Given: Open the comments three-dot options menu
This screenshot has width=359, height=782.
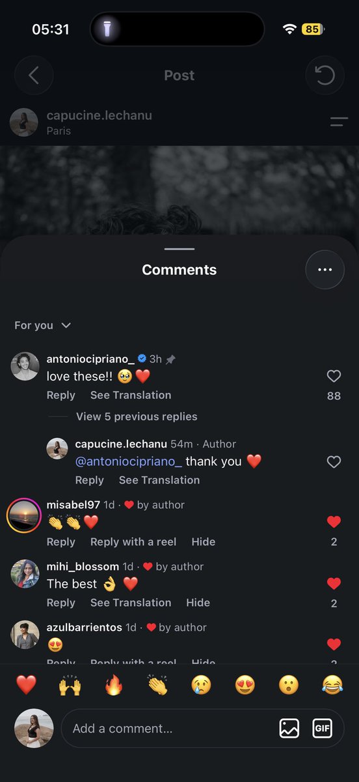Looking at the screenshot, I should point(325,270).
